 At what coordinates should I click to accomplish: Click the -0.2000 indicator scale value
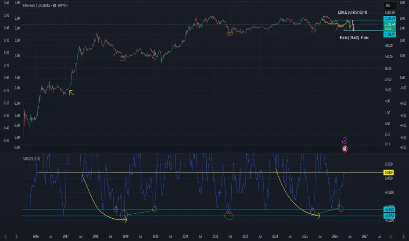click(389, 192)
